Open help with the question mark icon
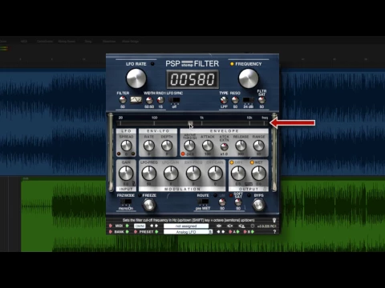The height and width of the screenshot is (288, 385). pos(274,232)
